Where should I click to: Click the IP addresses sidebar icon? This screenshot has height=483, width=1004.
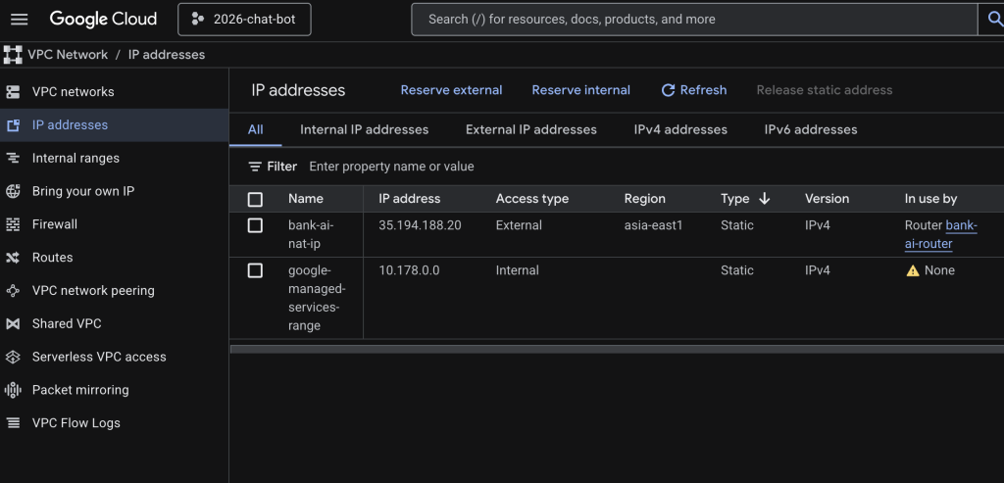[13, 124]
